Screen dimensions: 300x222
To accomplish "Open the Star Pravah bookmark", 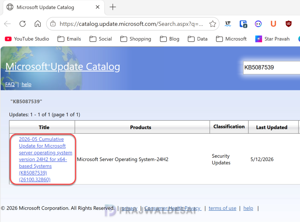I will click(272, 39).
